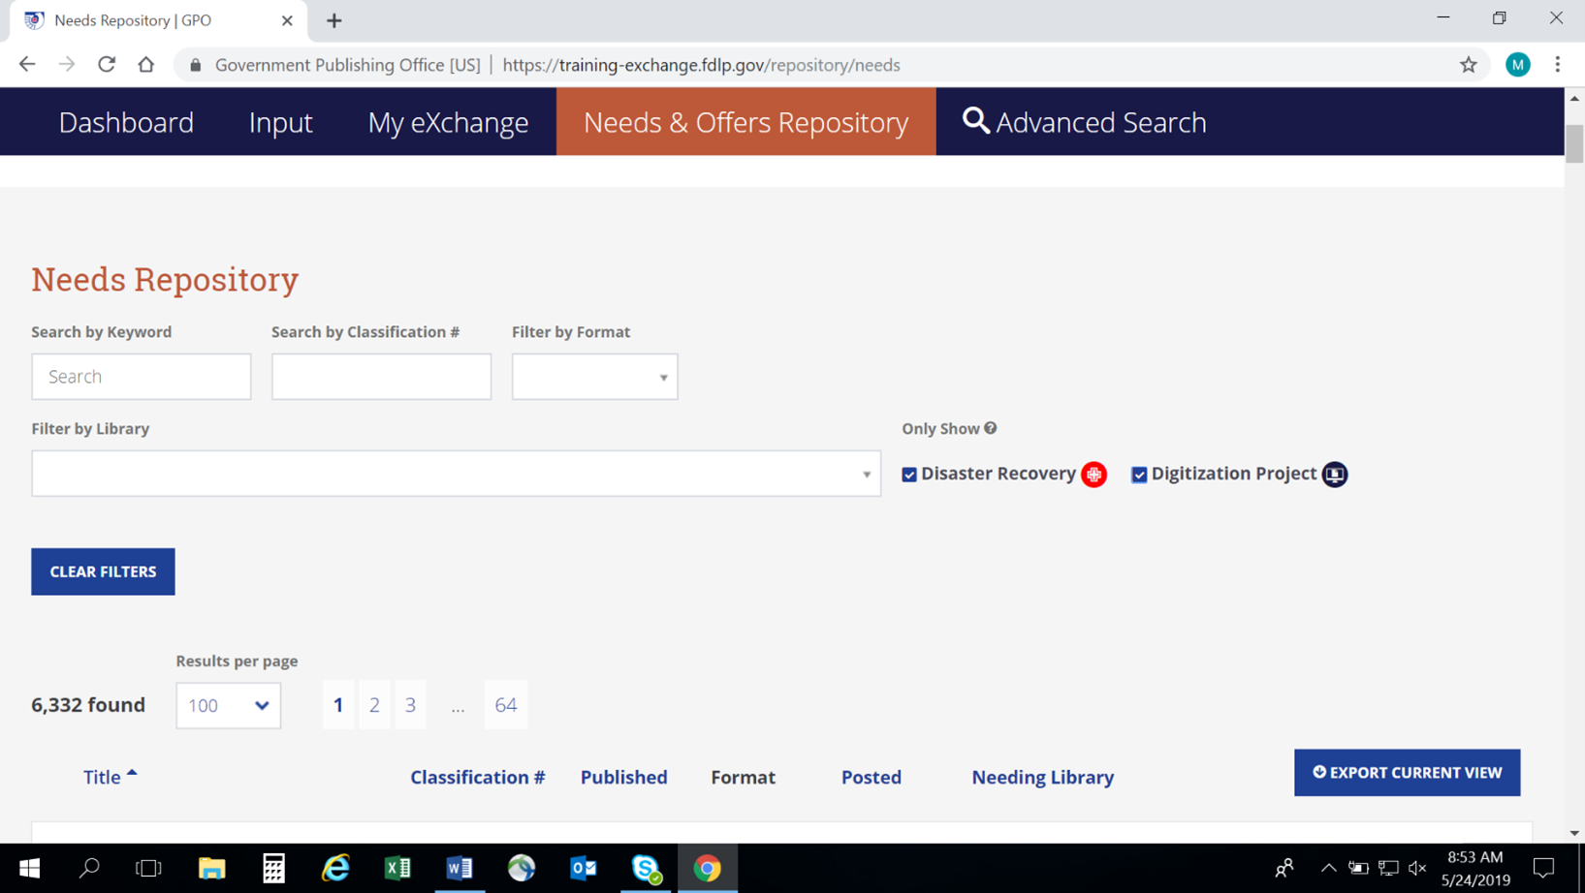1585x893 pixels.
Task: Open the Input menu item
Action: [280, 122]
